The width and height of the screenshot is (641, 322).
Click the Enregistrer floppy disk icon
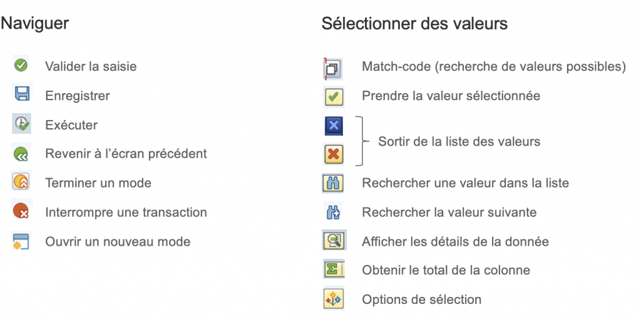21,94
